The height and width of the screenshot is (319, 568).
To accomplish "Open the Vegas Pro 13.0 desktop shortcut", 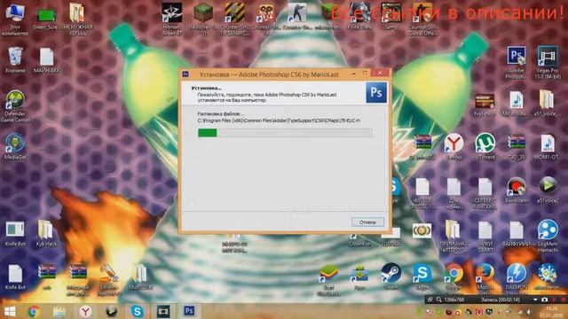I will click(548, 62).
